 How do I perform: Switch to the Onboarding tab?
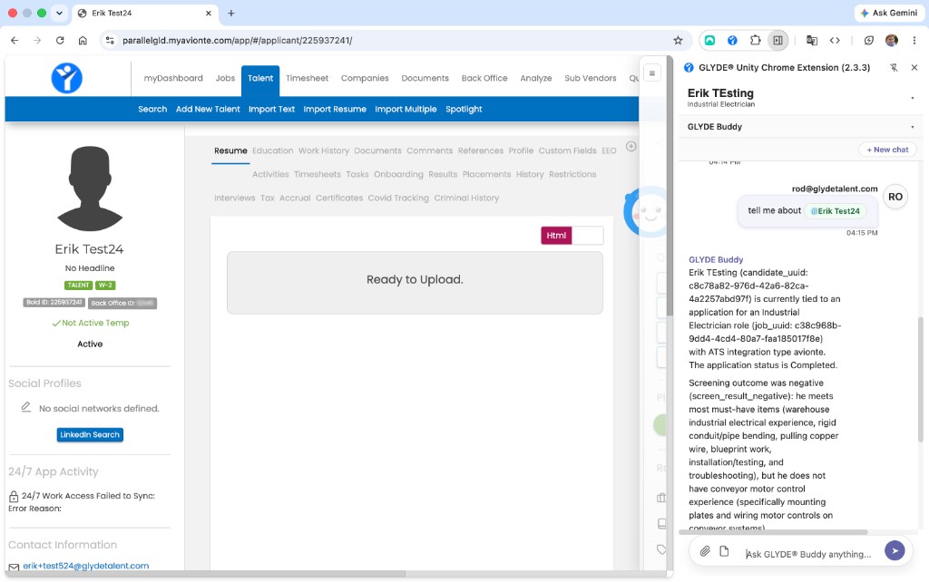coord(398,175)
